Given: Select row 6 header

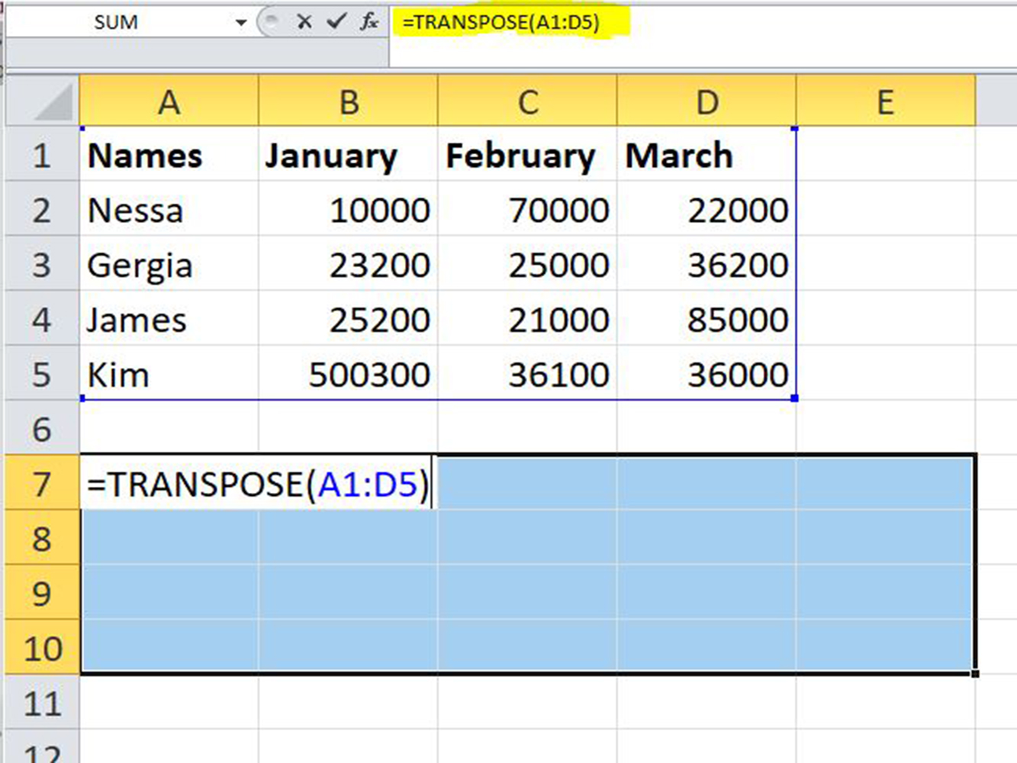Looking at the screenshot, I should 41,430.
